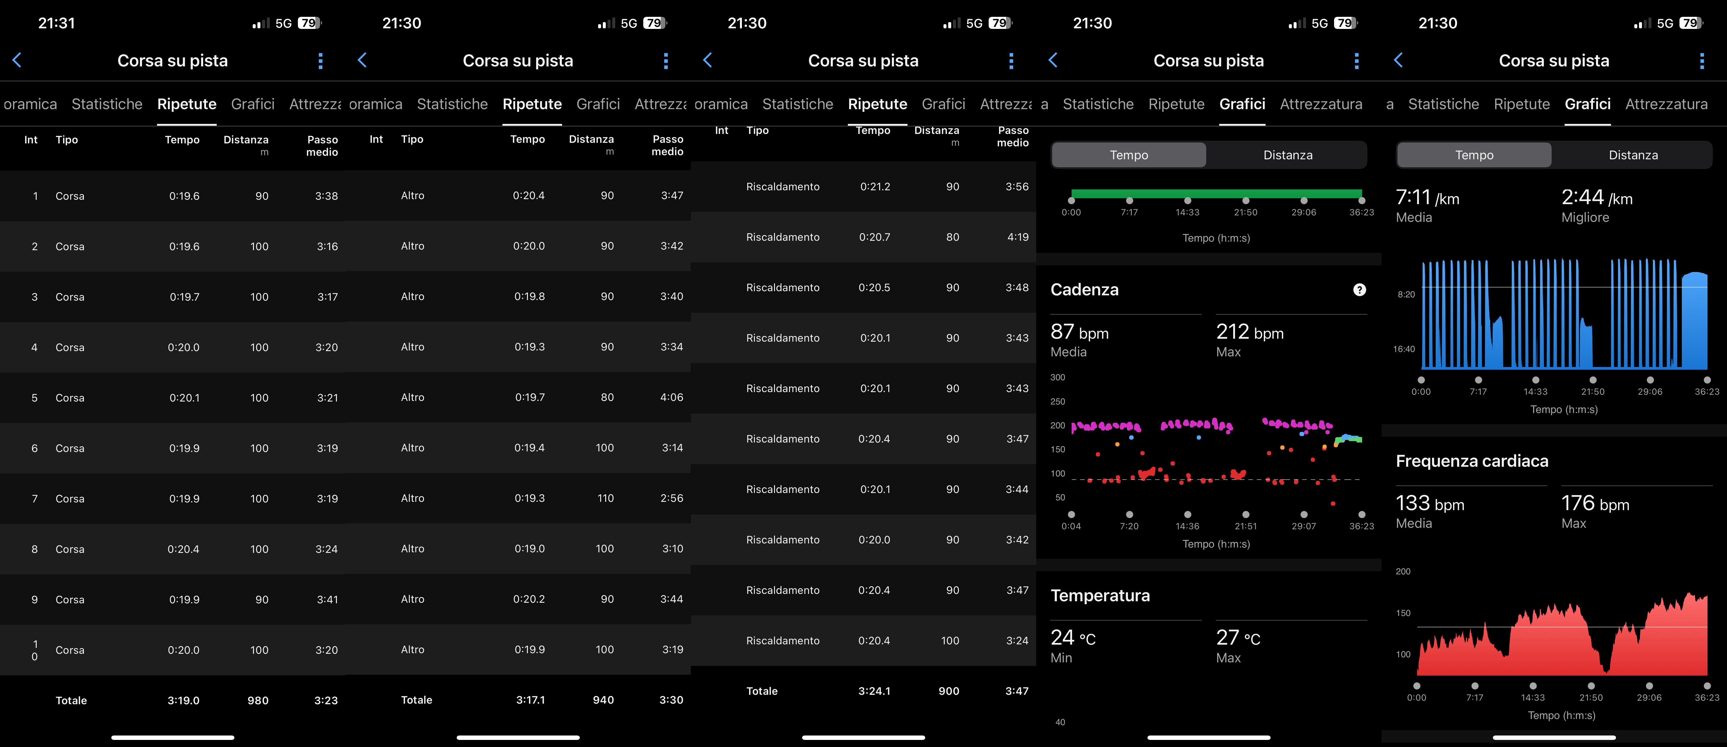This screenshot has height=747, width=1727.
Task: Tap battery indicator on the 21:31 screen
Action: (310, 23)
